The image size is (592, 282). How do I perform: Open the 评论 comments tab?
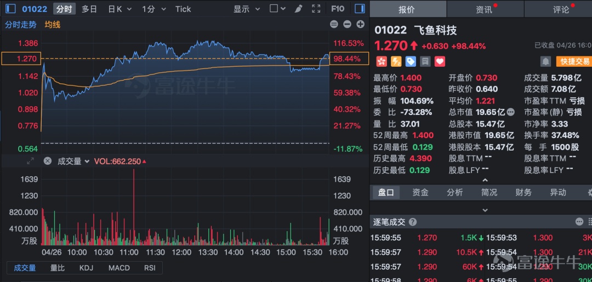point(559,9)
